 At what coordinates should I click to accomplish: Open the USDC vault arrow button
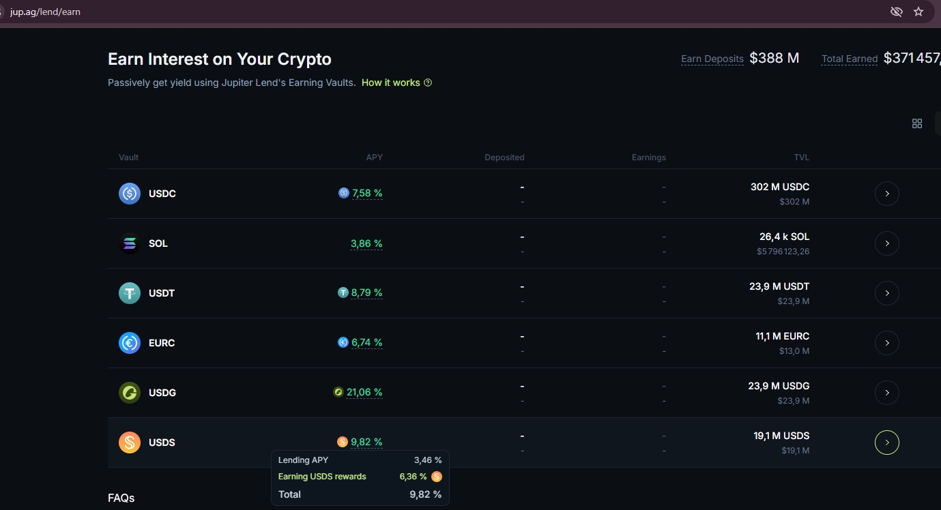point(887,194)
